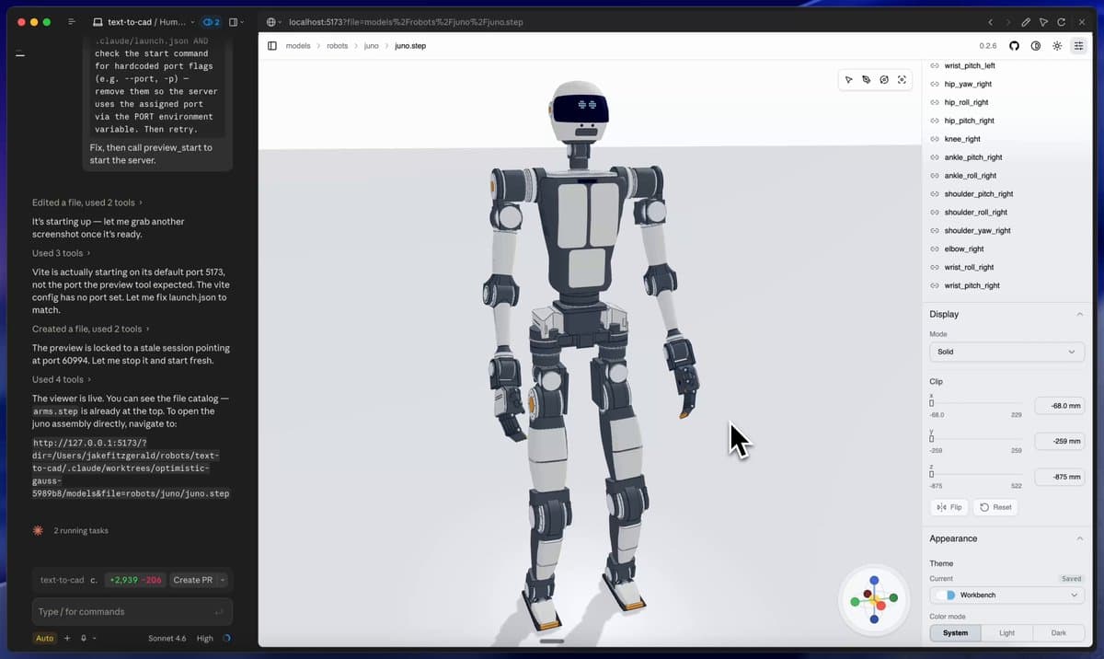1104x659 pixels.
Task: Expand 'Created a file, used 2 tools'
Action: click(x=90, y=329)
